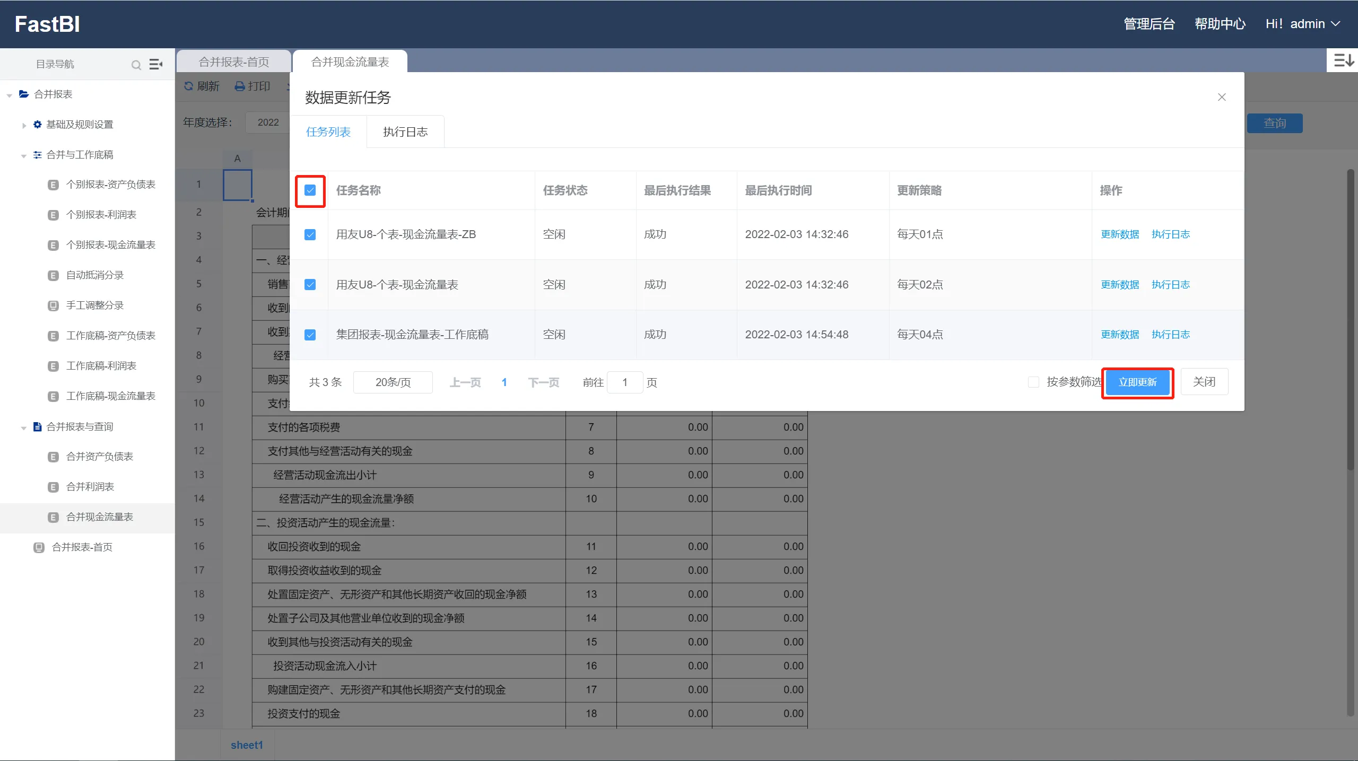Image resolution: width=1358 pixels, height=761 pixels.
Task: Uncheck the 用友U8-个表-现金流量表-ZB task checkbox
Action: pyautogui.click(x=310, y=234)
